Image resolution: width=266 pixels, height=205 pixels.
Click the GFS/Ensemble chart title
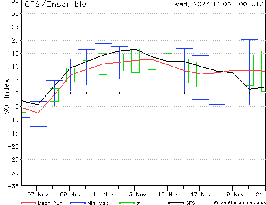[x=55, y=4]
